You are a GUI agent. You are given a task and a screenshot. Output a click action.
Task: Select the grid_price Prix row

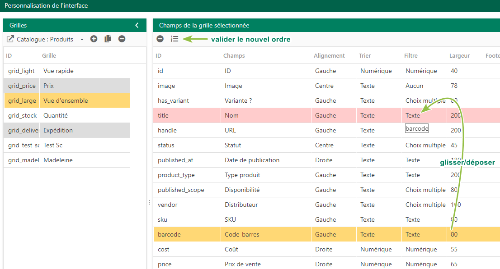(x=66, y=86)
